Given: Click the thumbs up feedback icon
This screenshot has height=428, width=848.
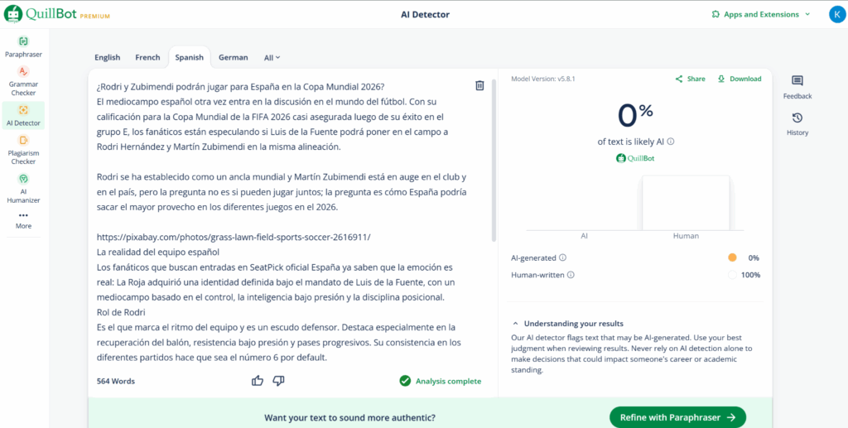Looking at the screenshot, I should [x=258, y=381].
